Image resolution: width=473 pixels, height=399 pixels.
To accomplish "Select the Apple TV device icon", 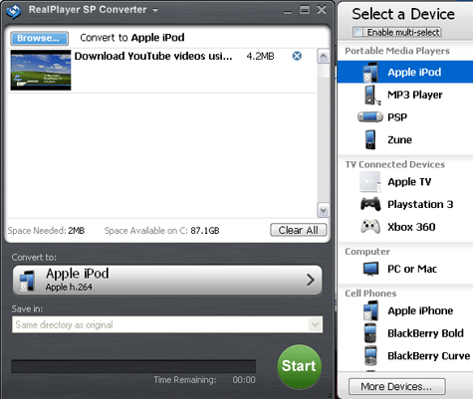I will [x=369, y=182].
